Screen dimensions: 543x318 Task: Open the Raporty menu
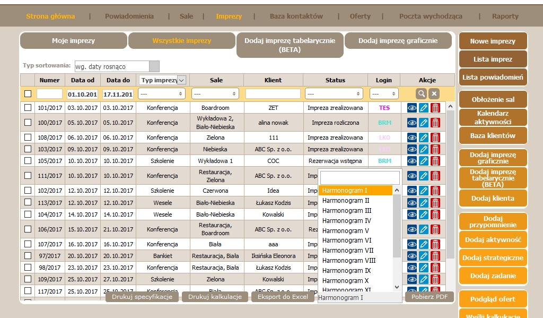coord(505,16)
